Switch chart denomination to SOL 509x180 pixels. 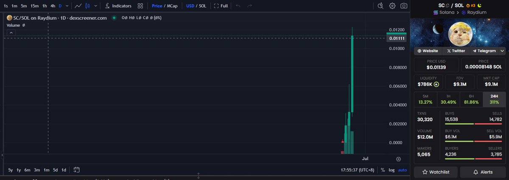[x=202, y=6]
